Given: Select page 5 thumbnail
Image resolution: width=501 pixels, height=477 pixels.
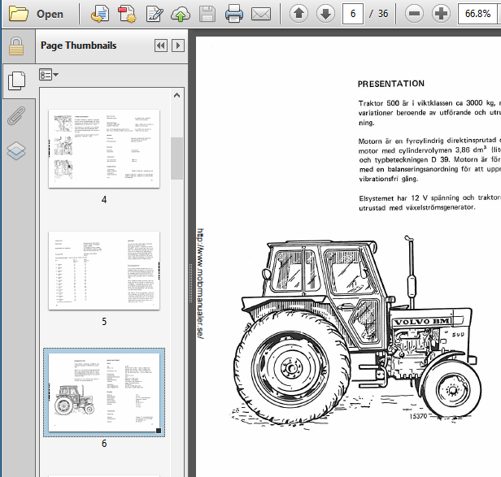Looking at the screenshot, I should point(104,271).
